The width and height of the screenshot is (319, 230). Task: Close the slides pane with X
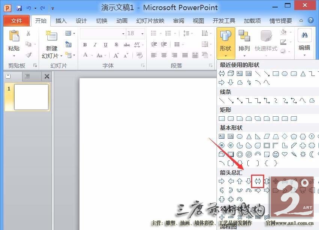47,76
